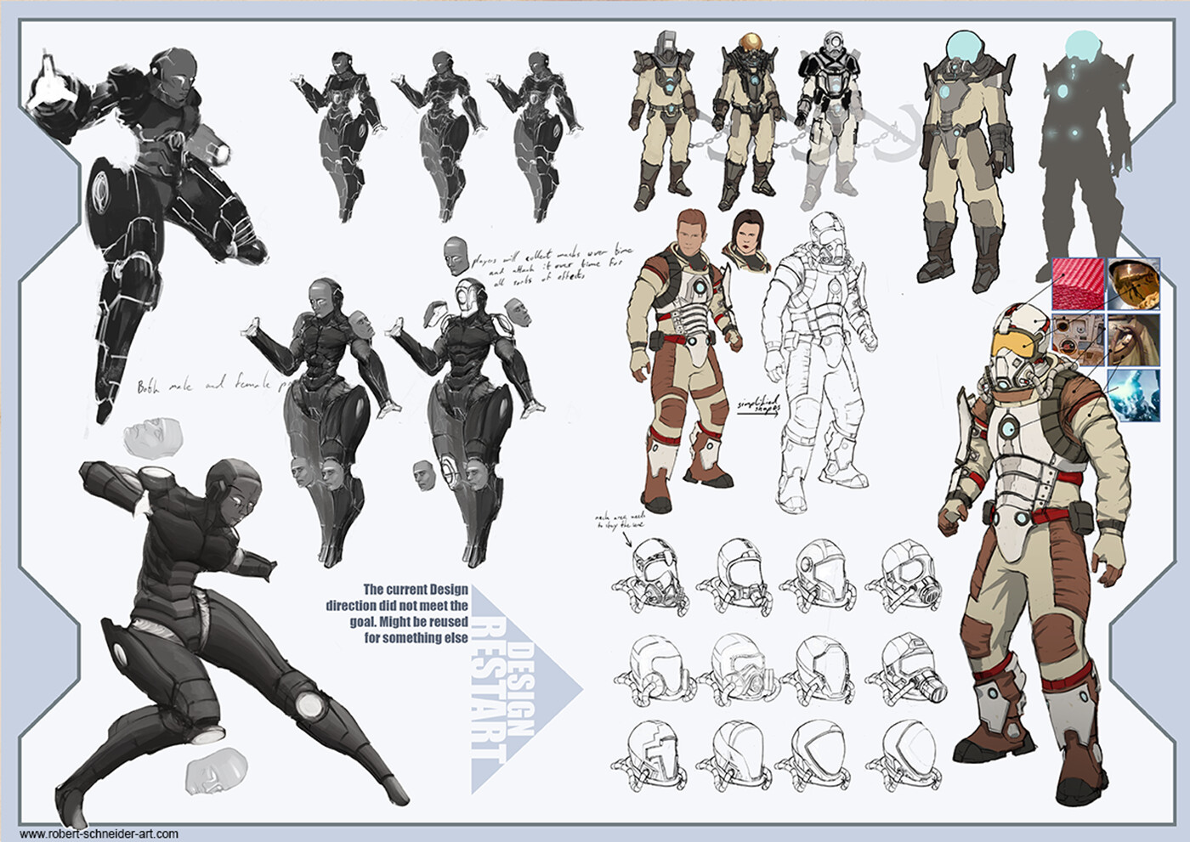Select the machinery panel reference photo

(x=1078, y=338)
